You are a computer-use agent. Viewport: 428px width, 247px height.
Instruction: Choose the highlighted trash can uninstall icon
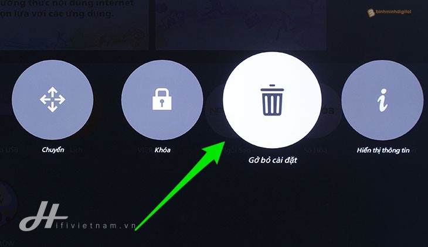(x=272, y=100)
